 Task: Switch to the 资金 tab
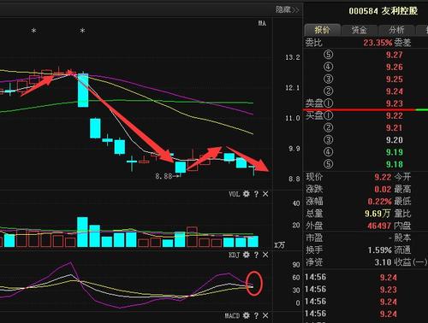(360, 30)
